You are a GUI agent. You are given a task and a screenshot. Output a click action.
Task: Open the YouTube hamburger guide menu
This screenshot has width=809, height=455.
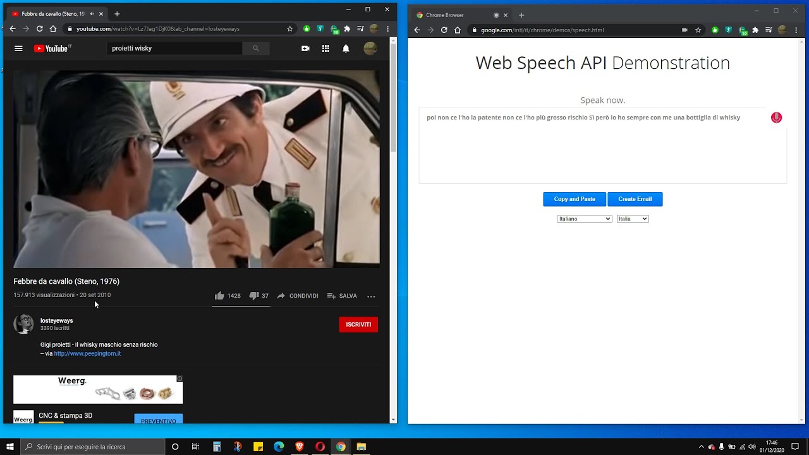point(18,49)
